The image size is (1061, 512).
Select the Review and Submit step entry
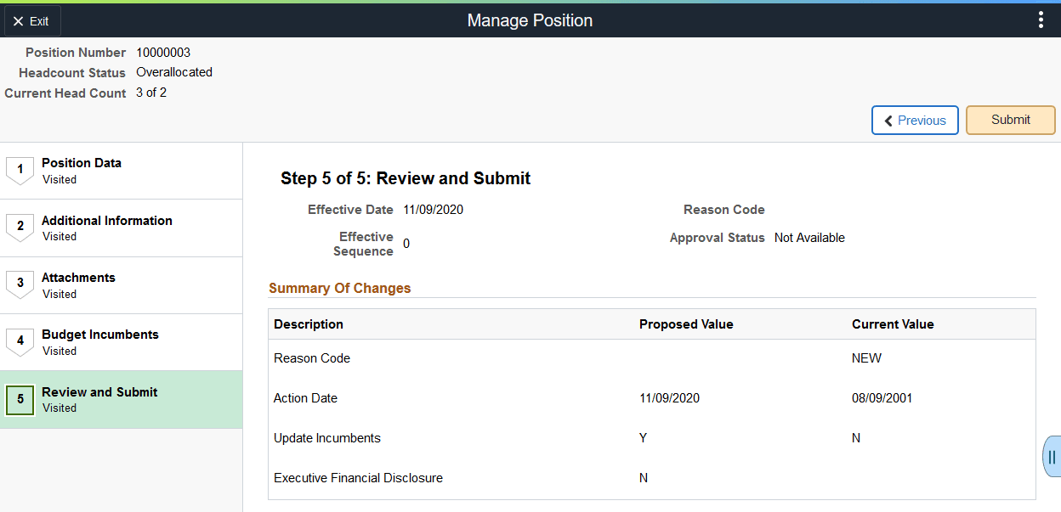[99, 392]
